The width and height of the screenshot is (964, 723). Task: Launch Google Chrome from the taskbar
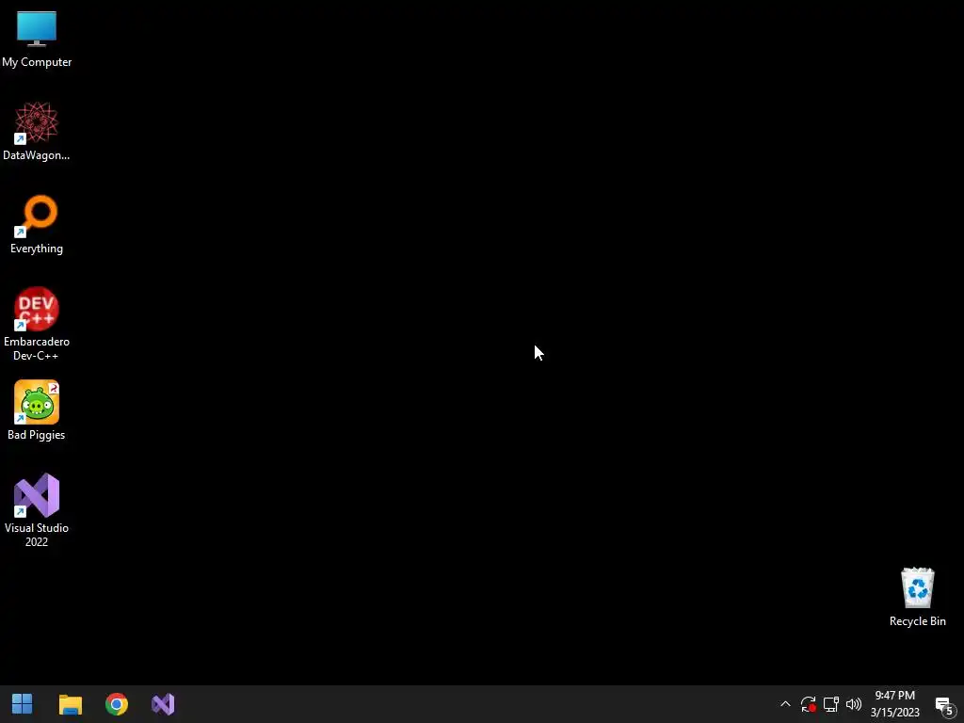point(117,704)
